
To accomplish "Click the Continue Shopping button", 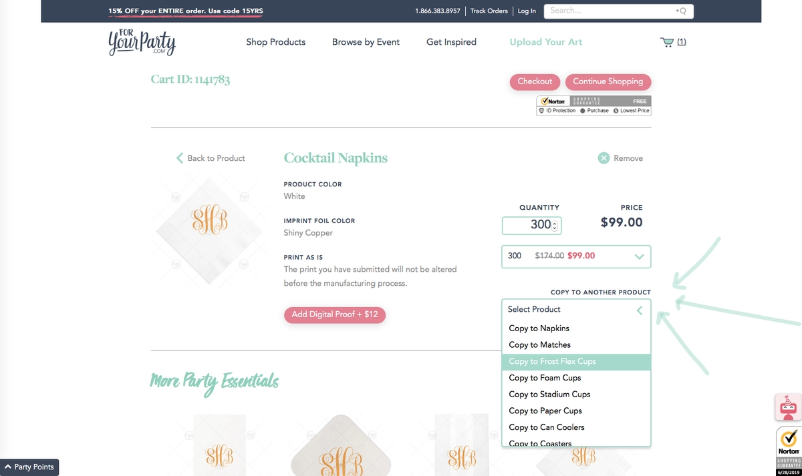I will 608,81.
